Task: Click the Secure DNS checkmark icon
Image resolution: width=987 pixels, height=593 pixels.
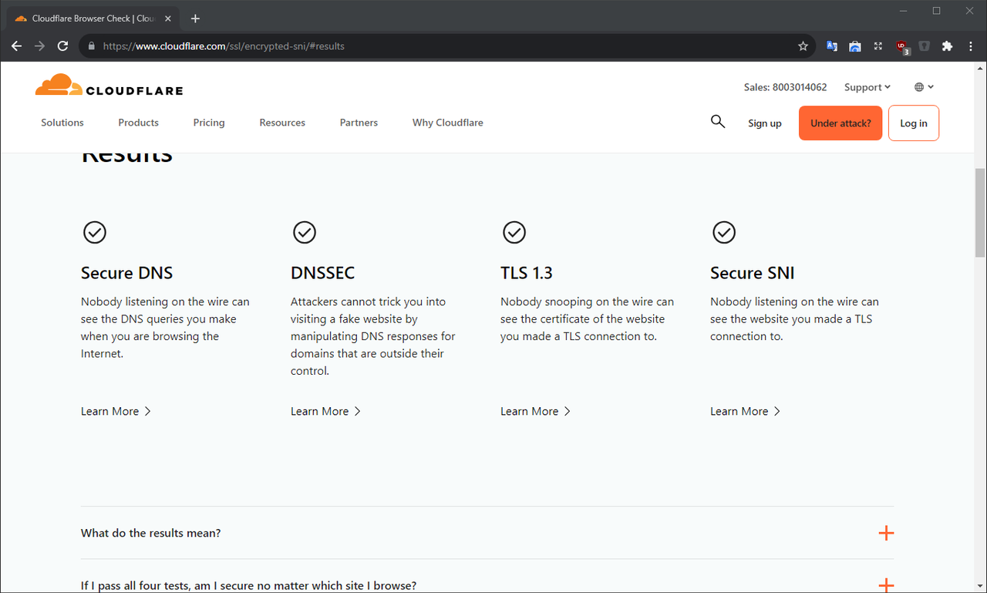Action: [95, 232]
